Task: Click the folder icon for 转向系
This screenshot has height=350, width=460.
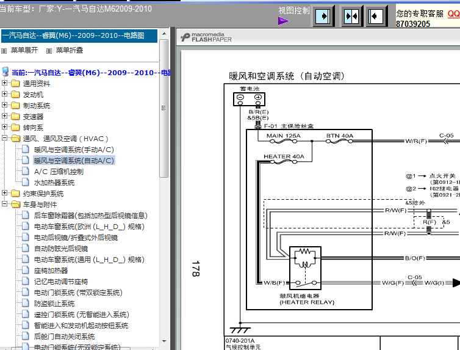Action: coord(15,128)
